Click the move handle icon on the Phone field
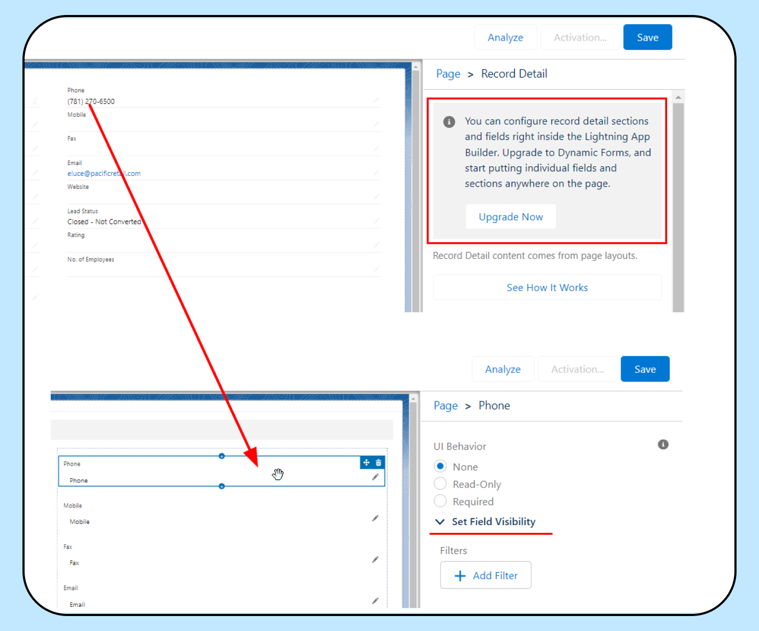The width and height of the screenshot is (759, 631). [x=366, y=463]
